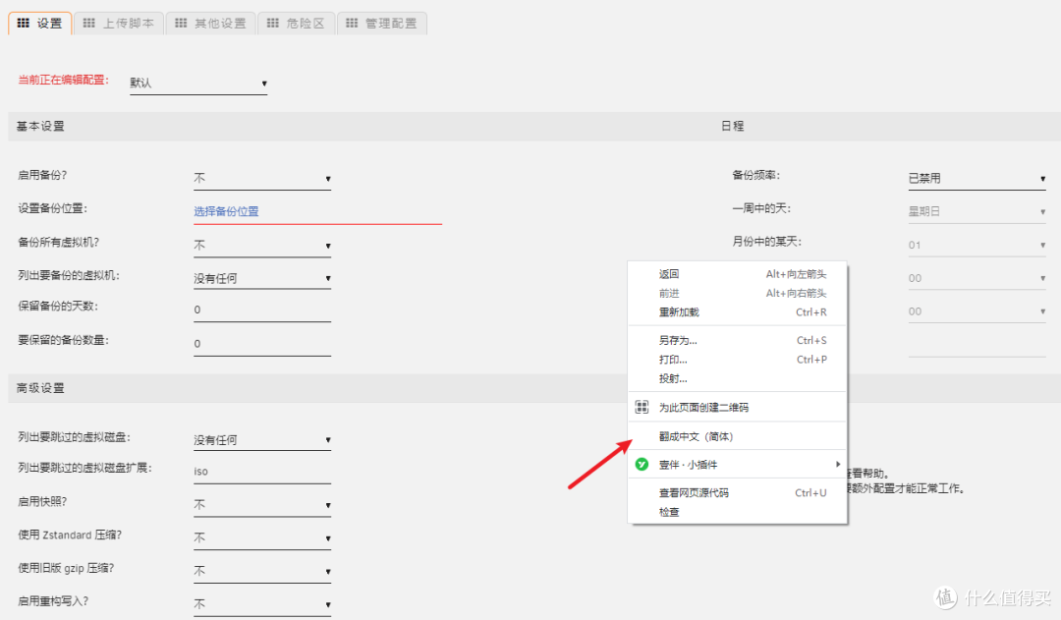Viewport: 1061px width, 620px height.
Task: Select 翻成中文（简体） from context menu
Action: [696, 436]
